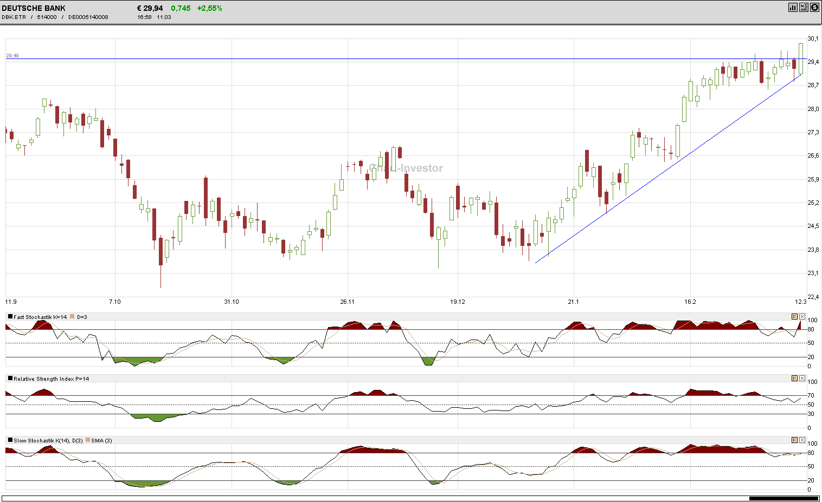The image size is (822, 502).
Task: Open the Fast Stochastik settings icon
Action: (x=794, y=316)
